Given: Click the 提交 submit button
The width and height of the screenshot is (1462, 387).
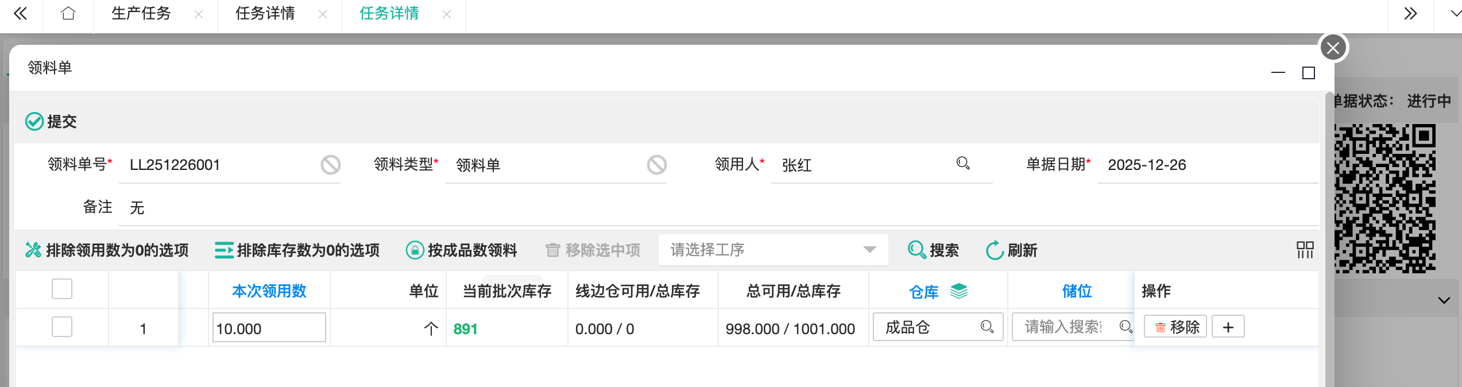Looking at the screenshot, I should tap(51, 122).
